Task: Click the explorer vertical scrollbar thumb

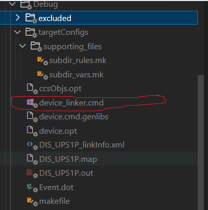Action: click(x=201, y=142)
